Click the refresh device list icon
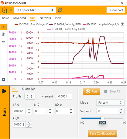The image size is (127, 139). 60,10
